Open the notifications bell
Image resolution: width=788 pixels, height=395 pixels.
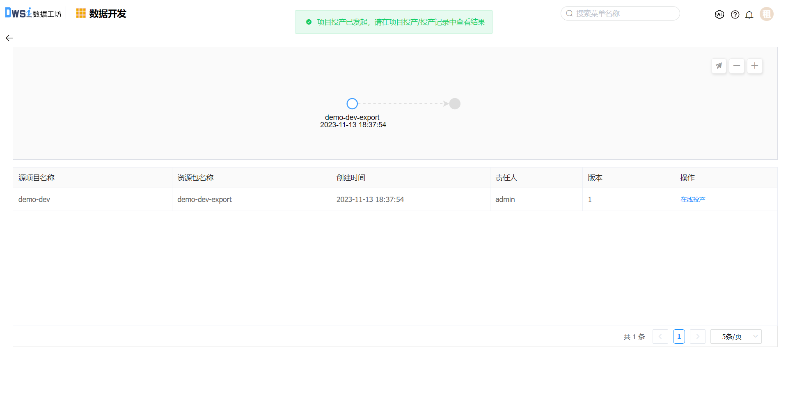point(749,15)
